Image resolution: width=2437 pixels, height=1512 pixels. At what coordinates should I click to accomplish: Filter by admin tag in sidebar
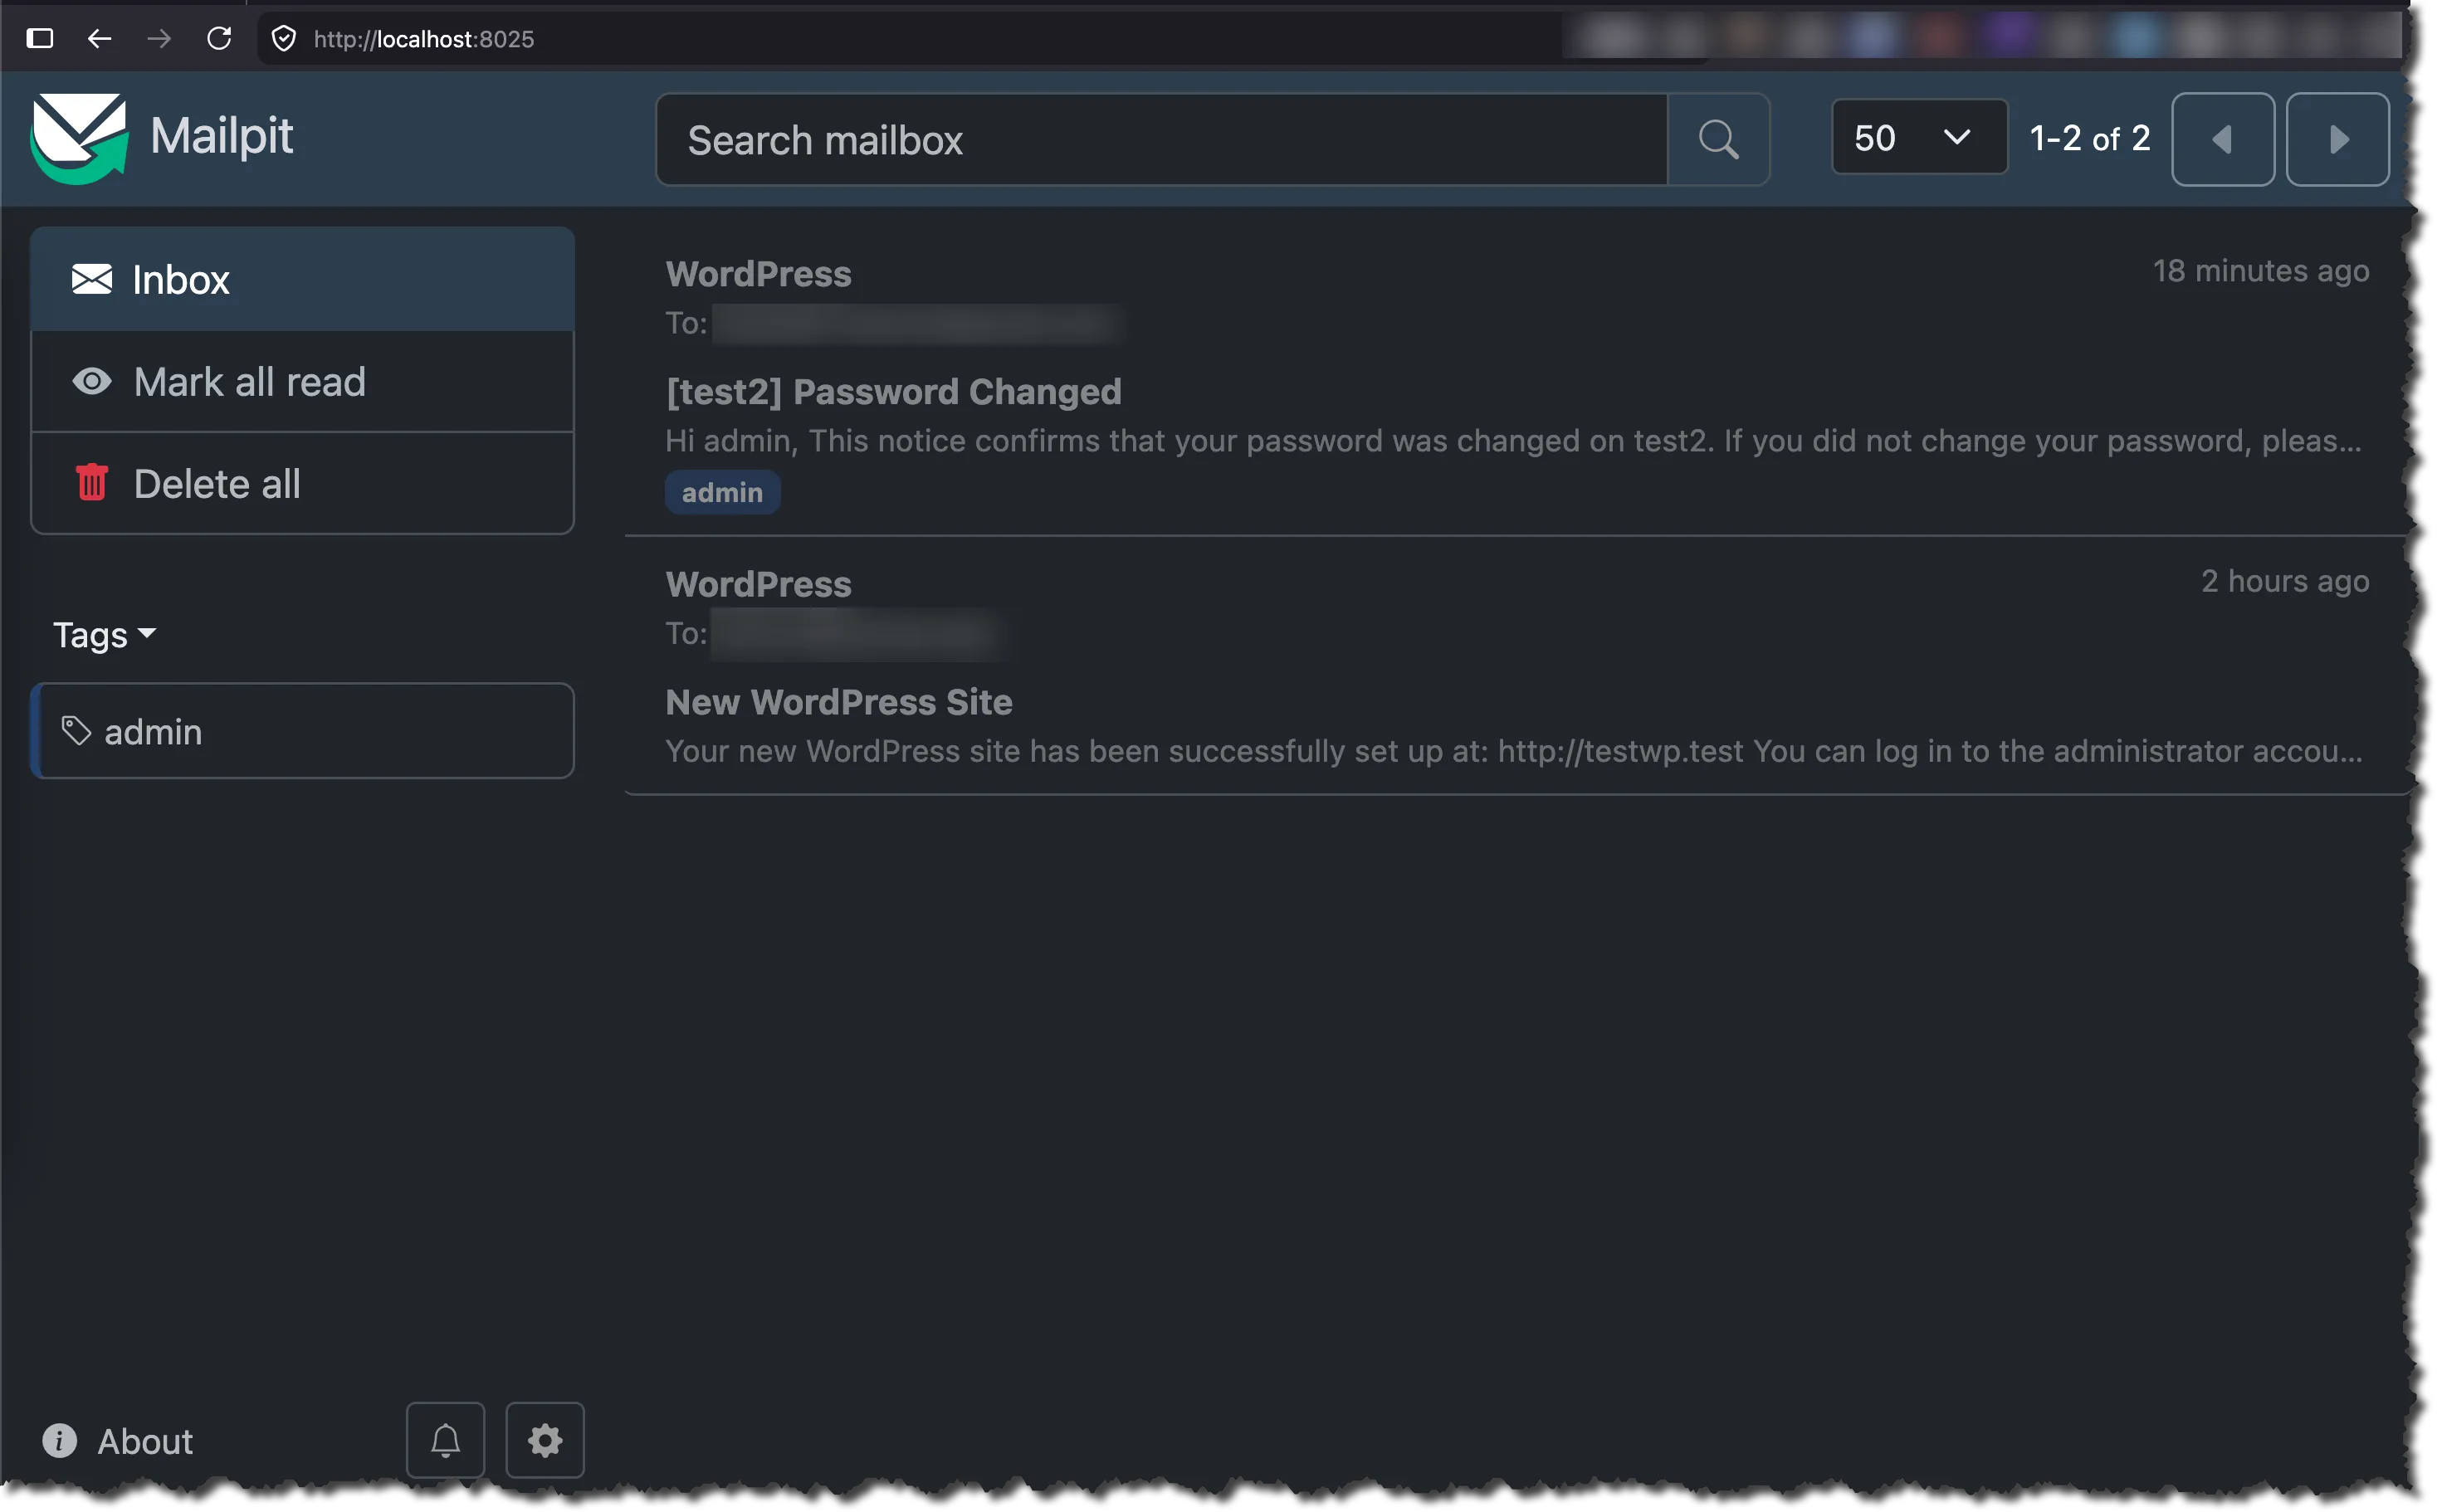pyautogui.click(x=302, y=731)
